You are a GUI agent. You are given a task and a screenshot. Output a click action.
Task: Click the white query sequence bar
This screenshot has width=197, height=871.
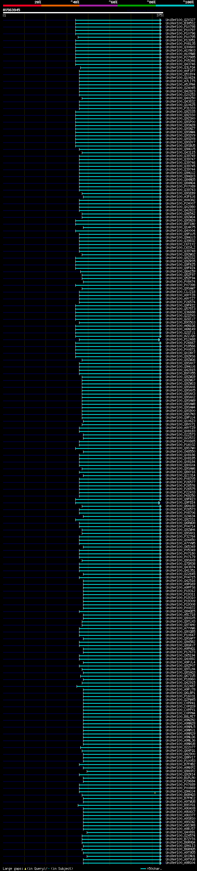coord(83,13)
